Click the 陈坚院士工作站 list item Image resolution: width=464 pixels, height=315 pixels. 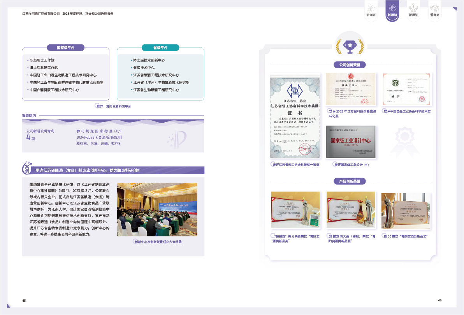(x=42, y=60)
